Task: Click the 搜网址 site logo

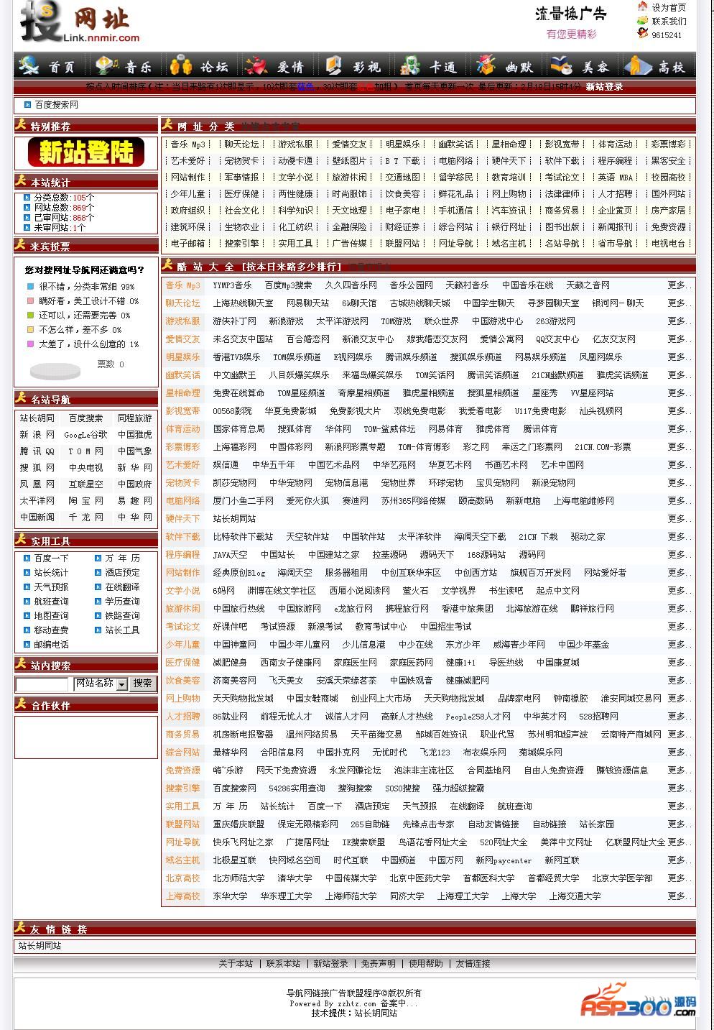Action: click(79, 22)
